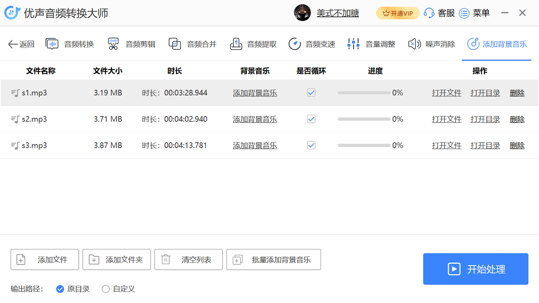
Task: Select the 音频剪辑 scissors tool
Action: point(131,44)
